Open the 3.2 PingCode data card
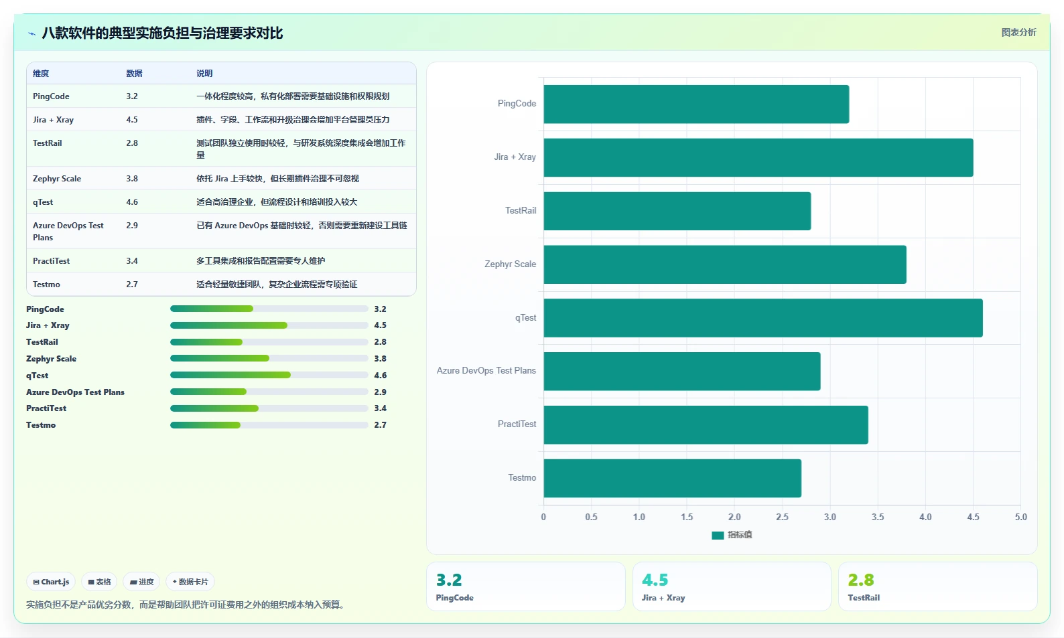Image resolution: width=1064 pixels, height=638 pixels. click(526, 586)
